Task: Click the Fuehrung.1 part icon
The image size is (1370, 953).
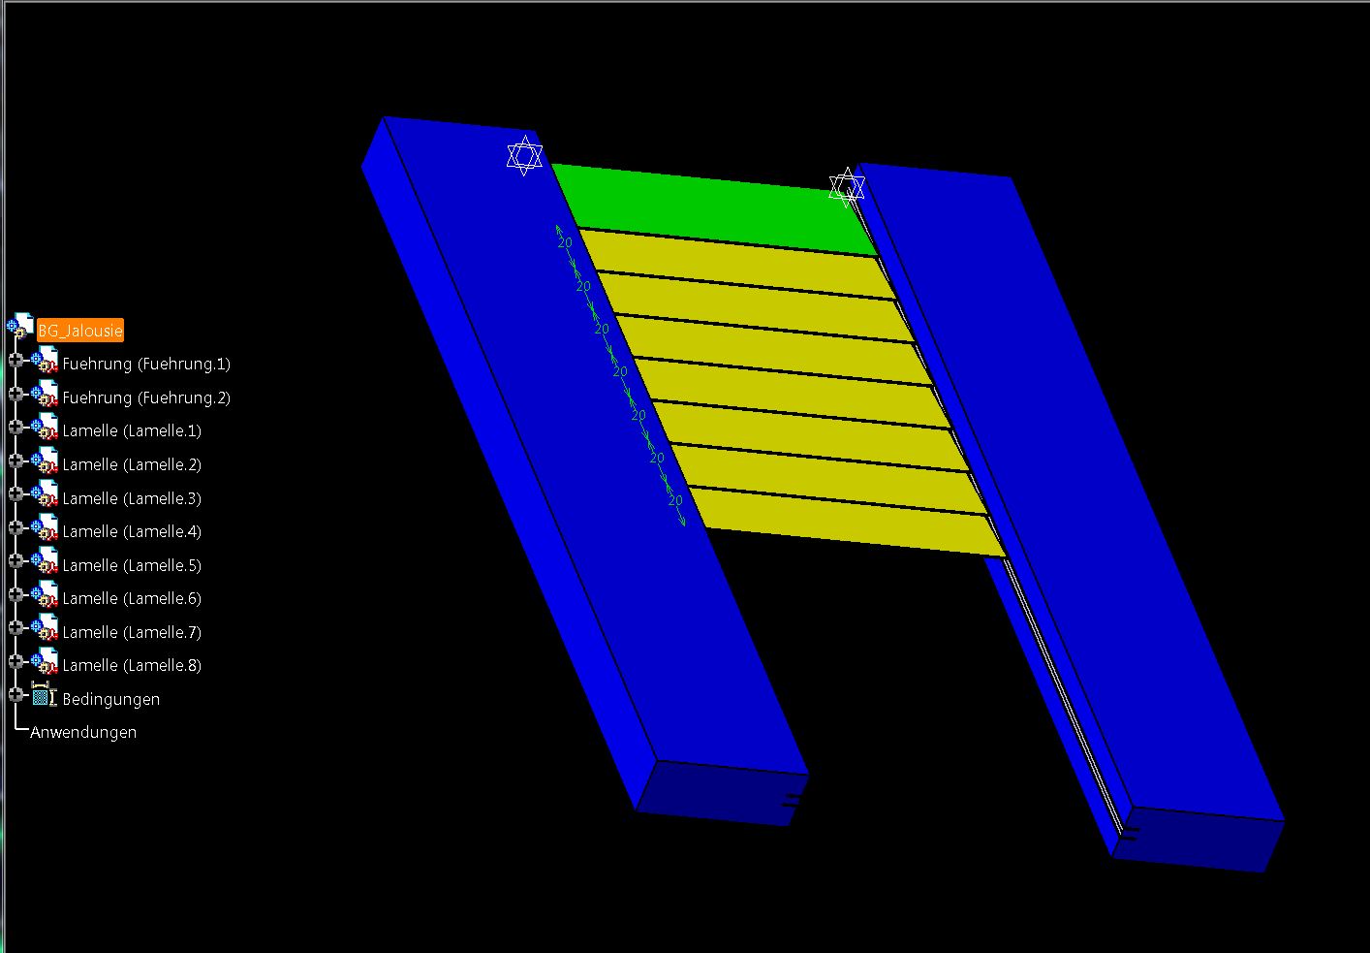Action: [45, 361]
